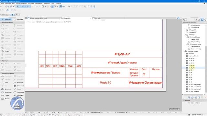Open the Окно menu
This screenshot has height=116, width=207.
(52, 4)
